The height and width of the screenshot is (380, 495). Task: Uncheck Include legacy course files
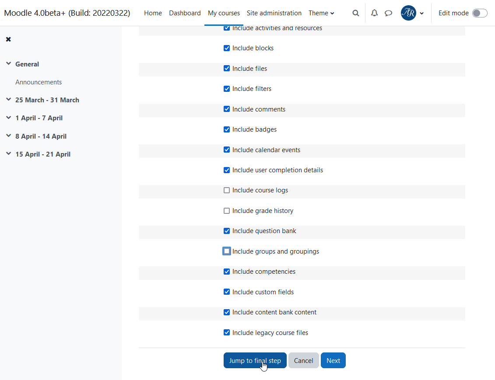click(x=227, y=333)
